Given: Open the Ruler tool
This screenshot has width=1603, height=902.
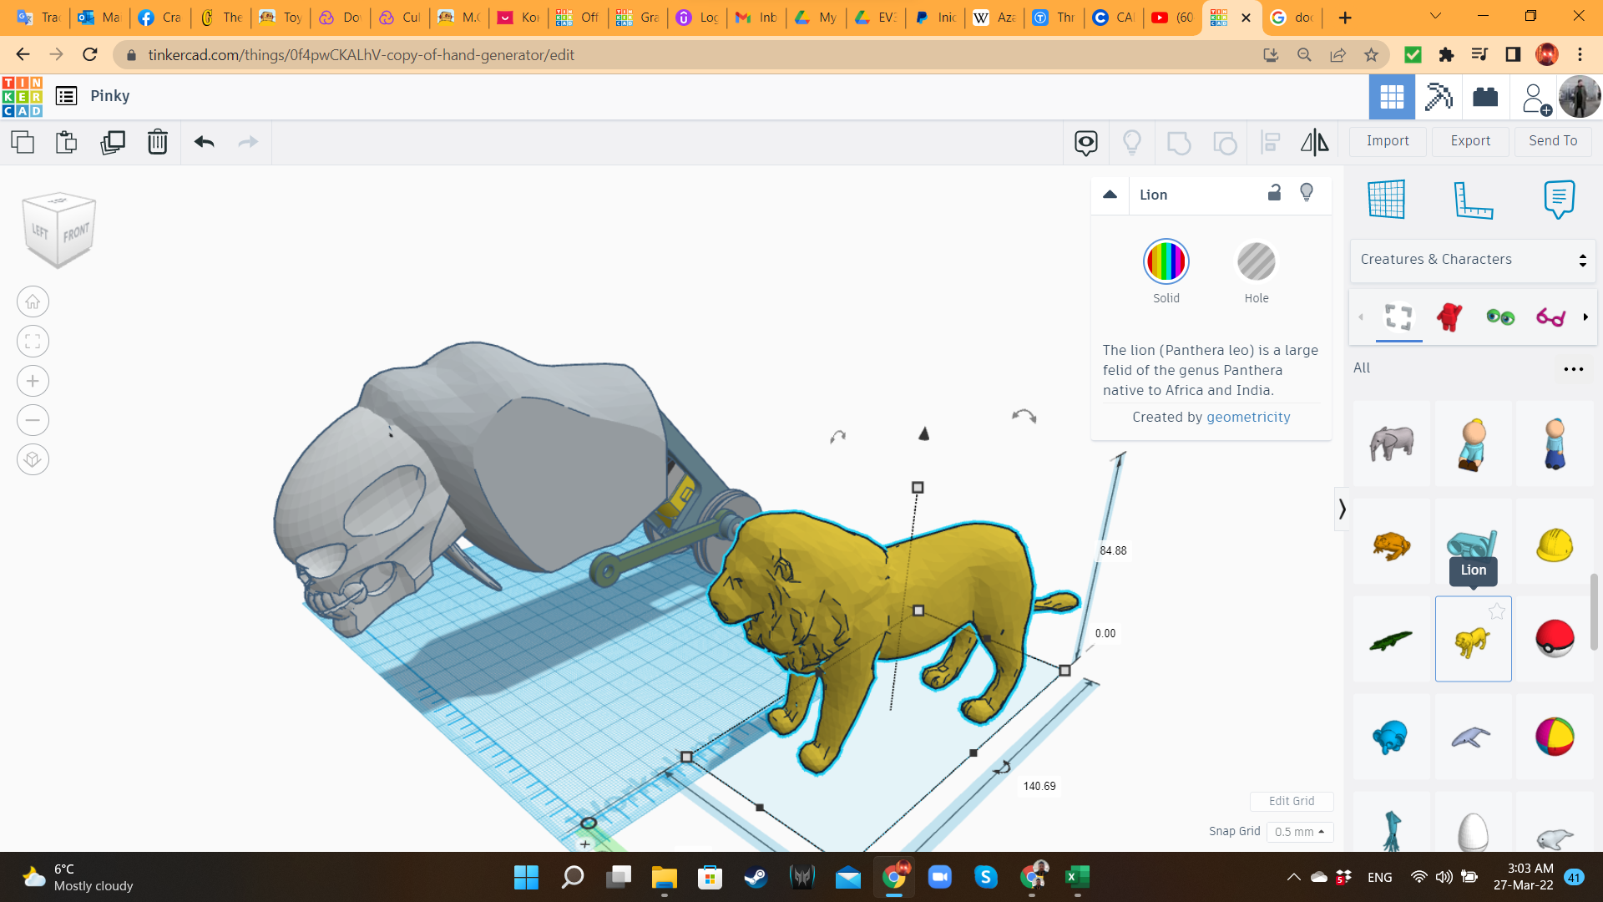Looking at the screenshot, I should coord(1473,200).
